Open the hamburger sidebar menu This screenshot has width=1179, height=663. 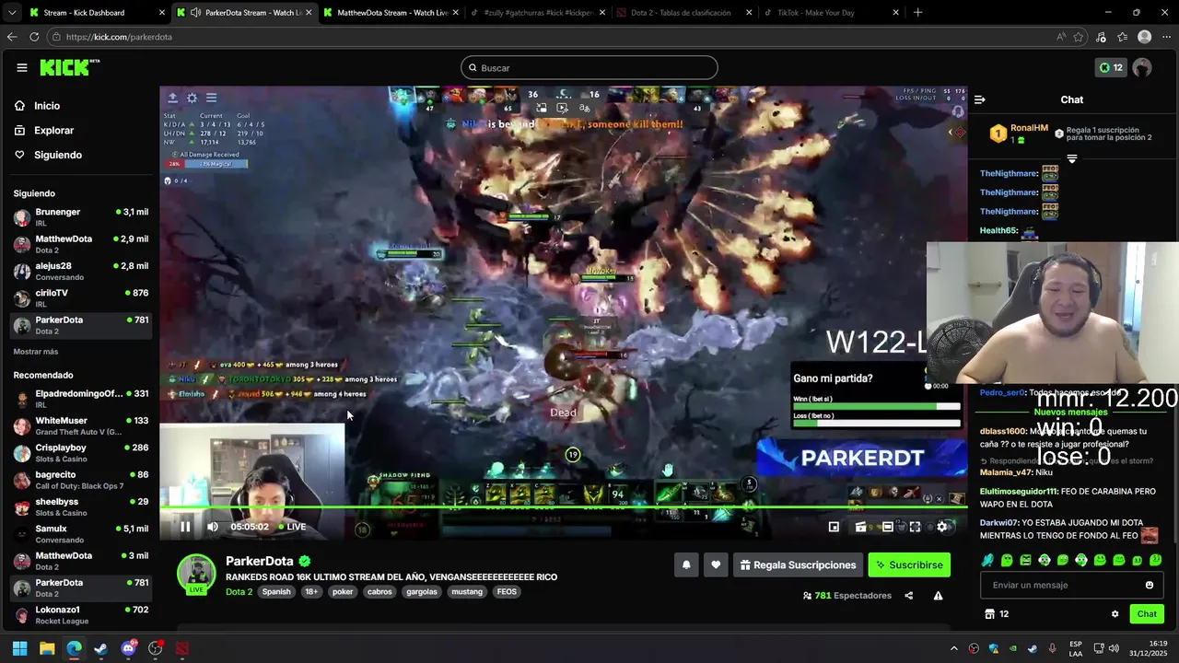pyautogui.click(x=22, y=67)
